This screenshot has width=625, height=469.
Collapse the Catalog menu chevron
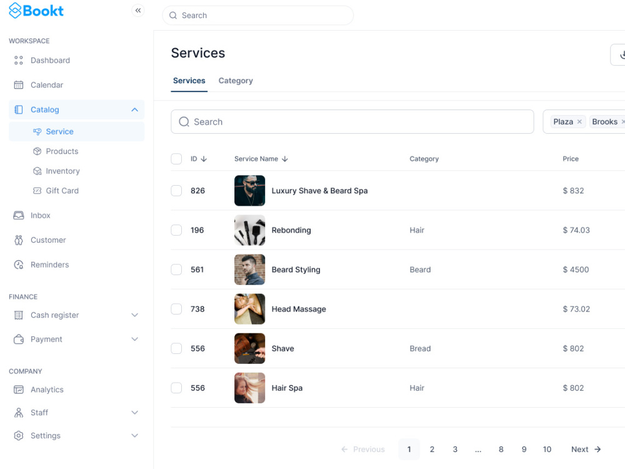tap(135, 109)
